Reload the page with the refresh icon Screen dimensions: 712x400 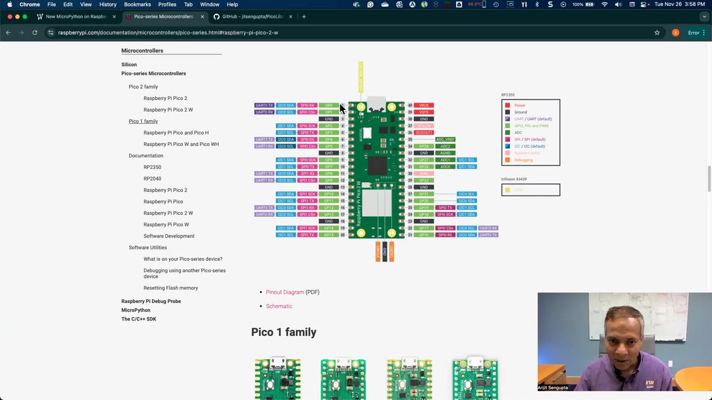(x=34, y=33)
